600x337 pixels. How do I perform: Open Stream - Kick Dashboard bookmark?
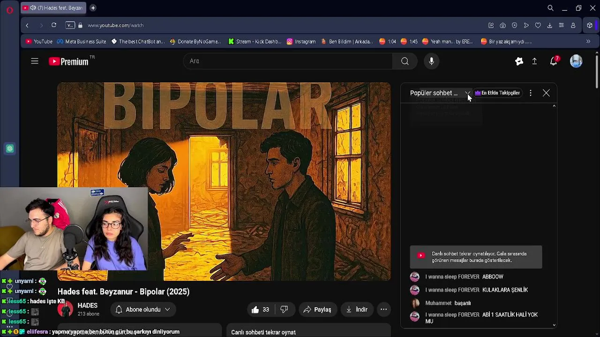(255, 42)
